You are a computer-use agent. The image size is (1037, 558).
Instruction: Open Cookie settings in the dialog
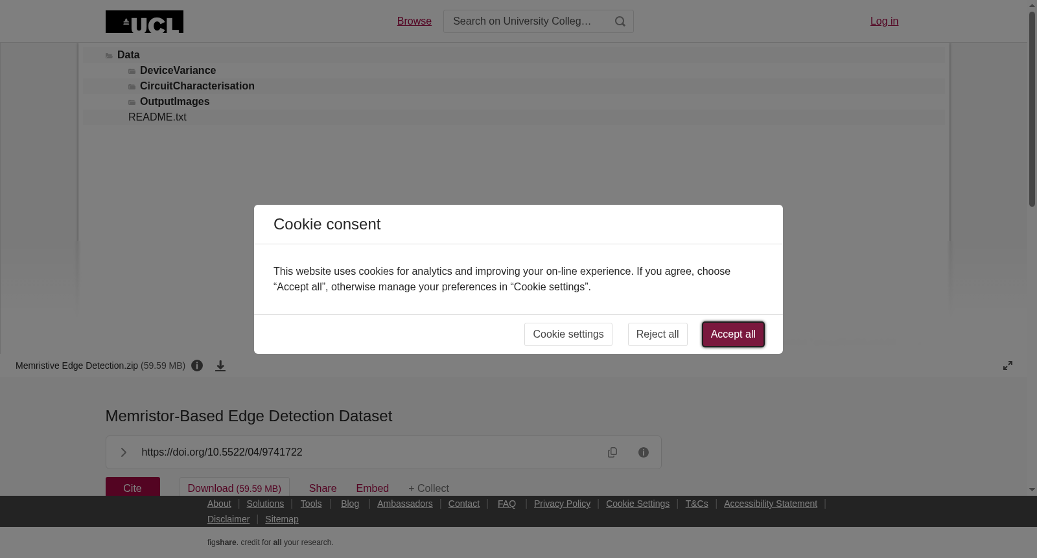tap(568, 334)
